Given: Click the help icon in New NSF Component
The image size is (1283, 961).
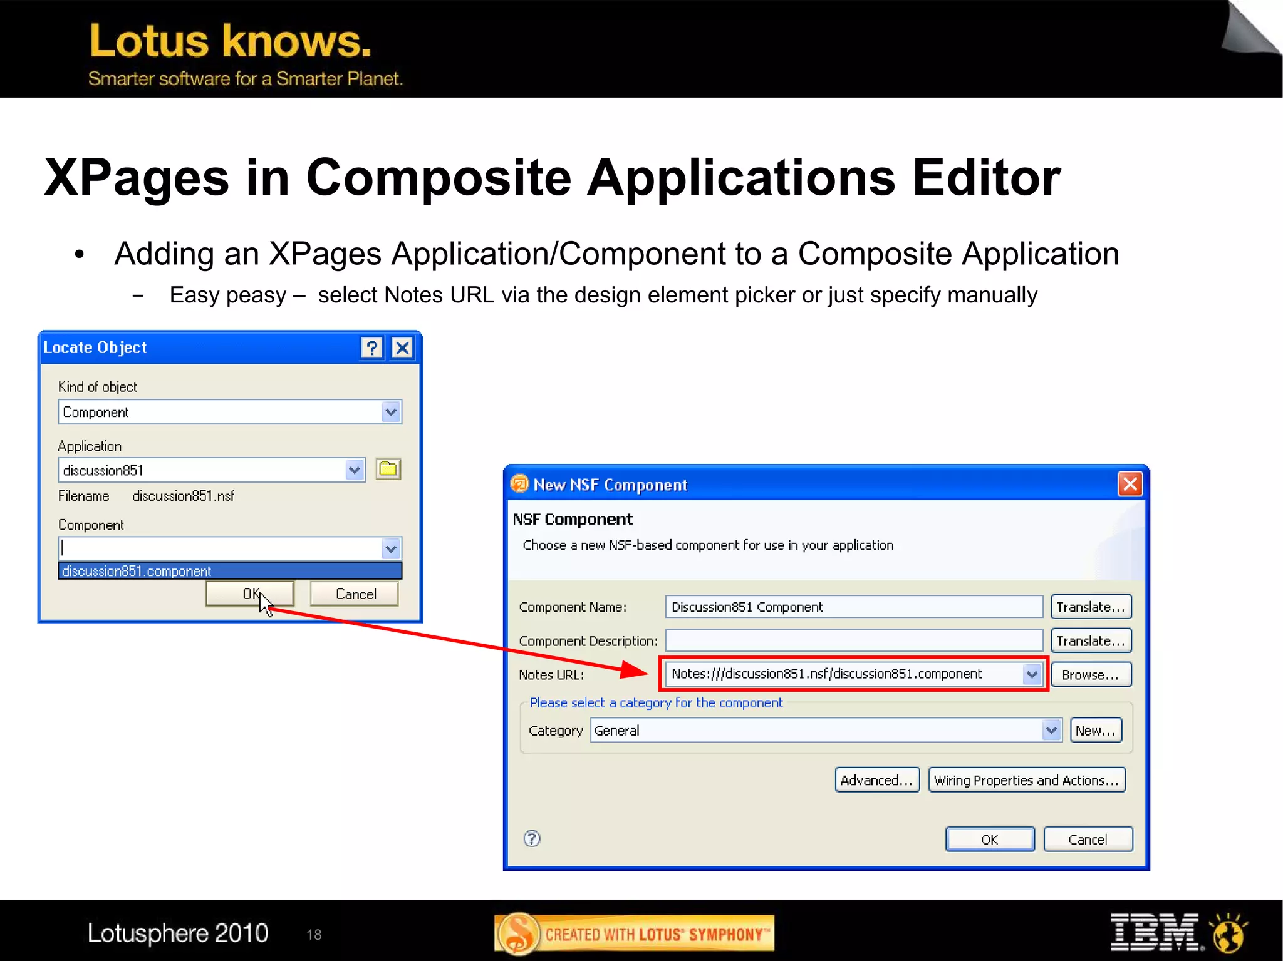Looking at the screenshot, I should tap(532, 838).
